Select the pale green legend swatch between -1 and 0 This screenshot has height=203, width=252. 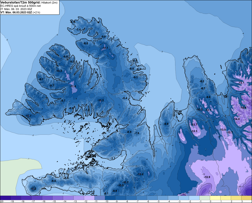pyautogui.click(x=205, y=198)
